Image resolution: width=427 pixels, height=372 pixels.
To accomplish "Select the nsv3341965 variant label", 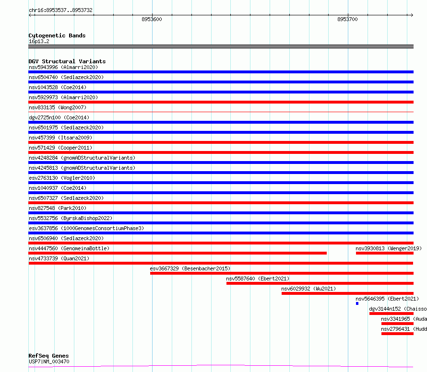I will point(404,319).
